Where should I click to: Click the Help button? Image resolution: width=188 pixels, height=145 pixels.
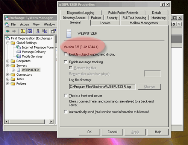tap(158, 132)
